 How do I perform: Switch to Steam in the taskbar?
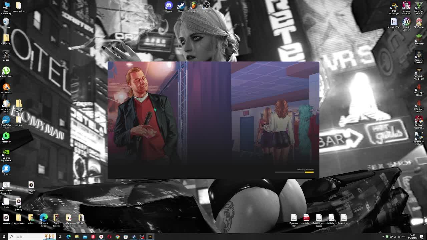[x=134, y=237]
